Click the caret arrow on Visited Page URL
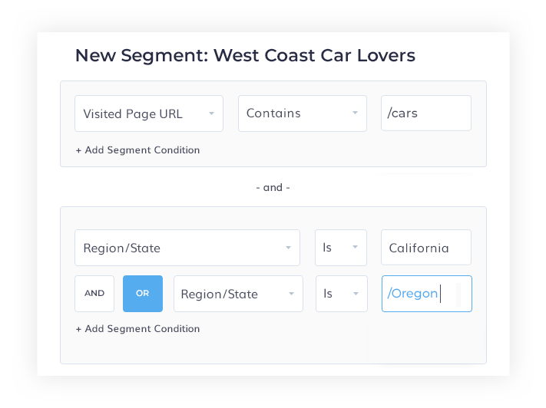The height and width of the screenshot is (408, 546). (211, 114)
